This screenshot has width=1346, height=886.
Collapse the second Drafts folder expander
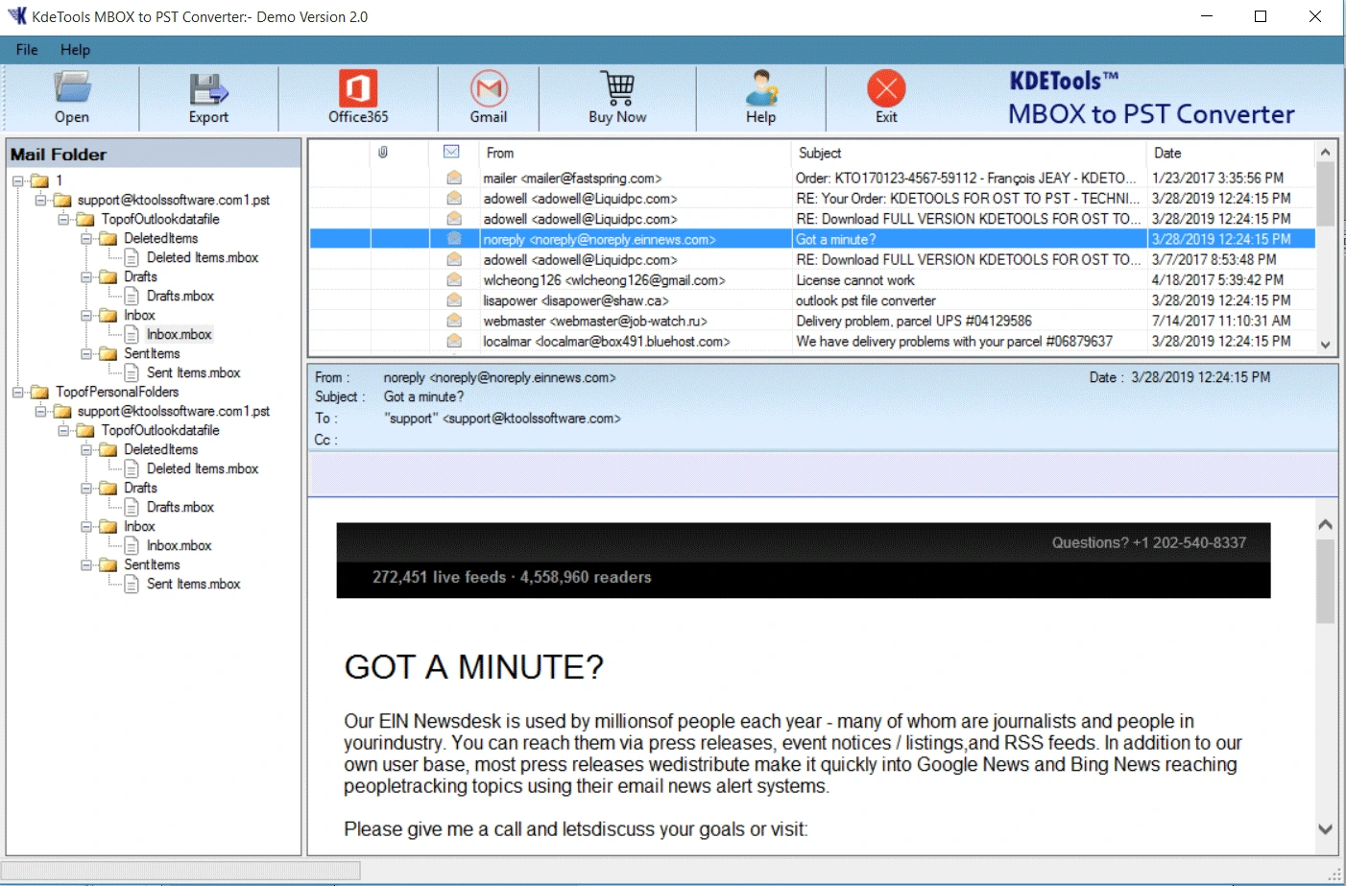point(86,488)
